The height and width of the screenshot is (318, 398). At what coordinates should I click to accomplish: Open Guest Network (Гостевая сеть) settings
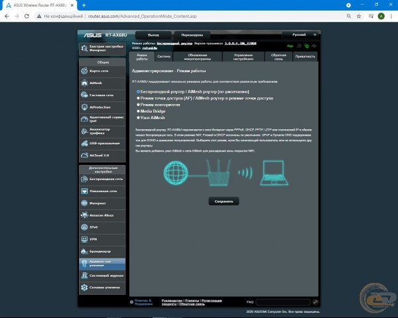tap(102, 95)
